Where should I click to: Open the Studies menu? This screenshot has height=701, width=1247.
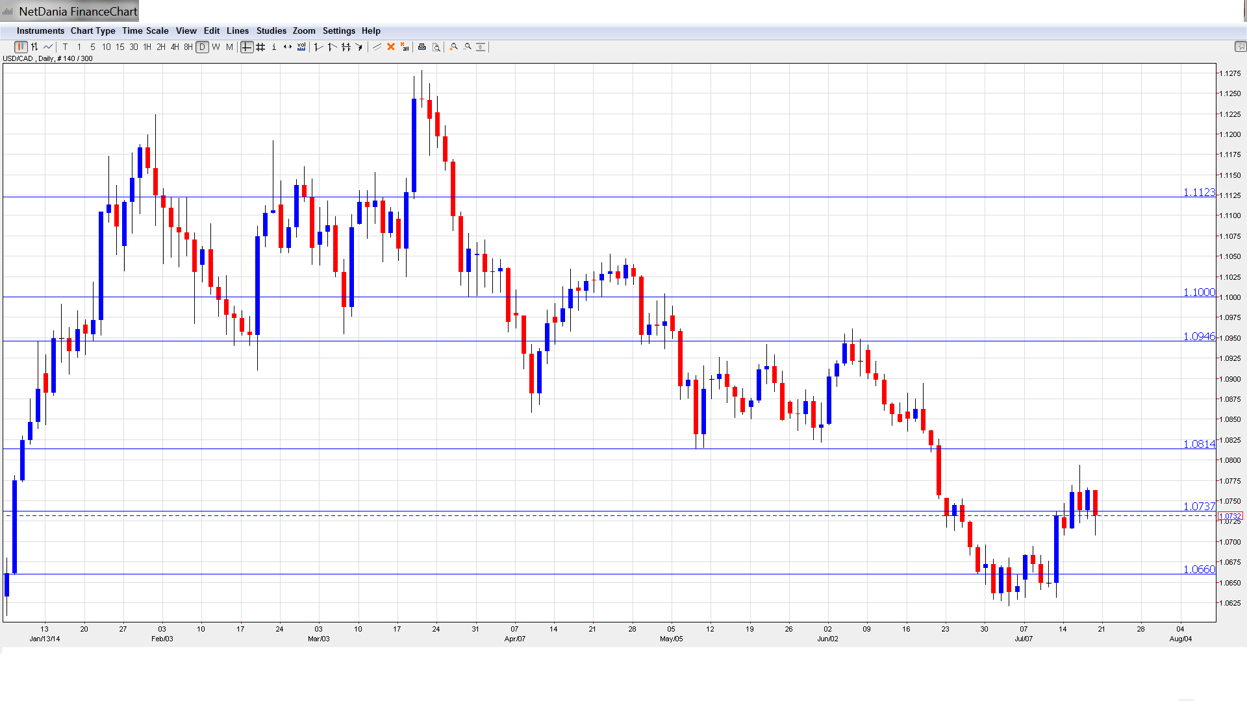pos(271,31)
